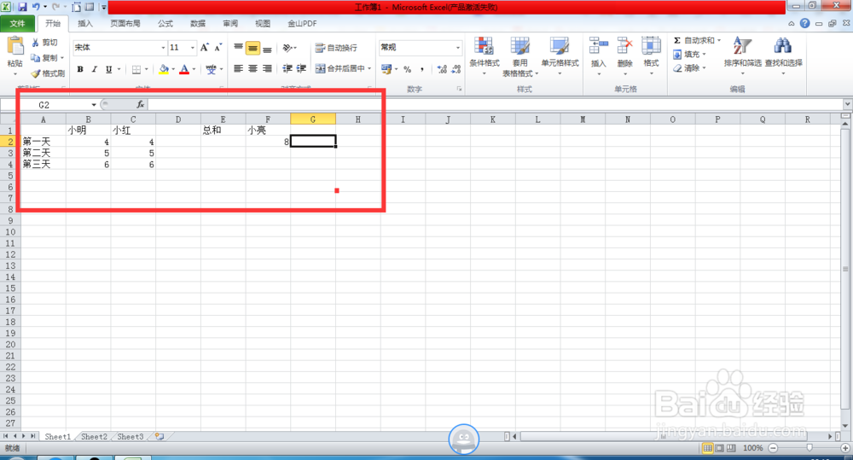Screen dimensions: 853x460
Task: Open the font name 宋体 dropdown
Action: tap(163, 47)
